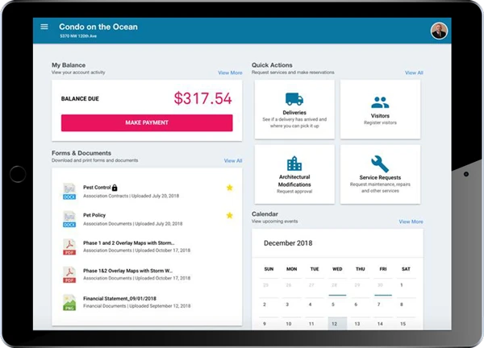Select greyed November 28 with event marker
The height and width of the screenshot is (348, 484).
point(334,285)
